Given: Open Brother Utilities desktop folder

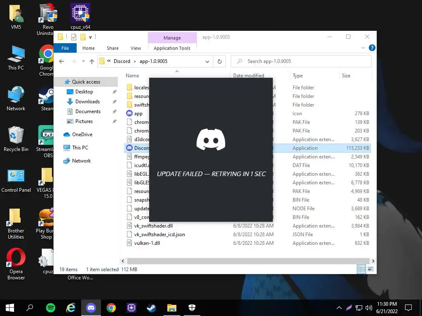Looking at the screenshot, I should point(16,223).
